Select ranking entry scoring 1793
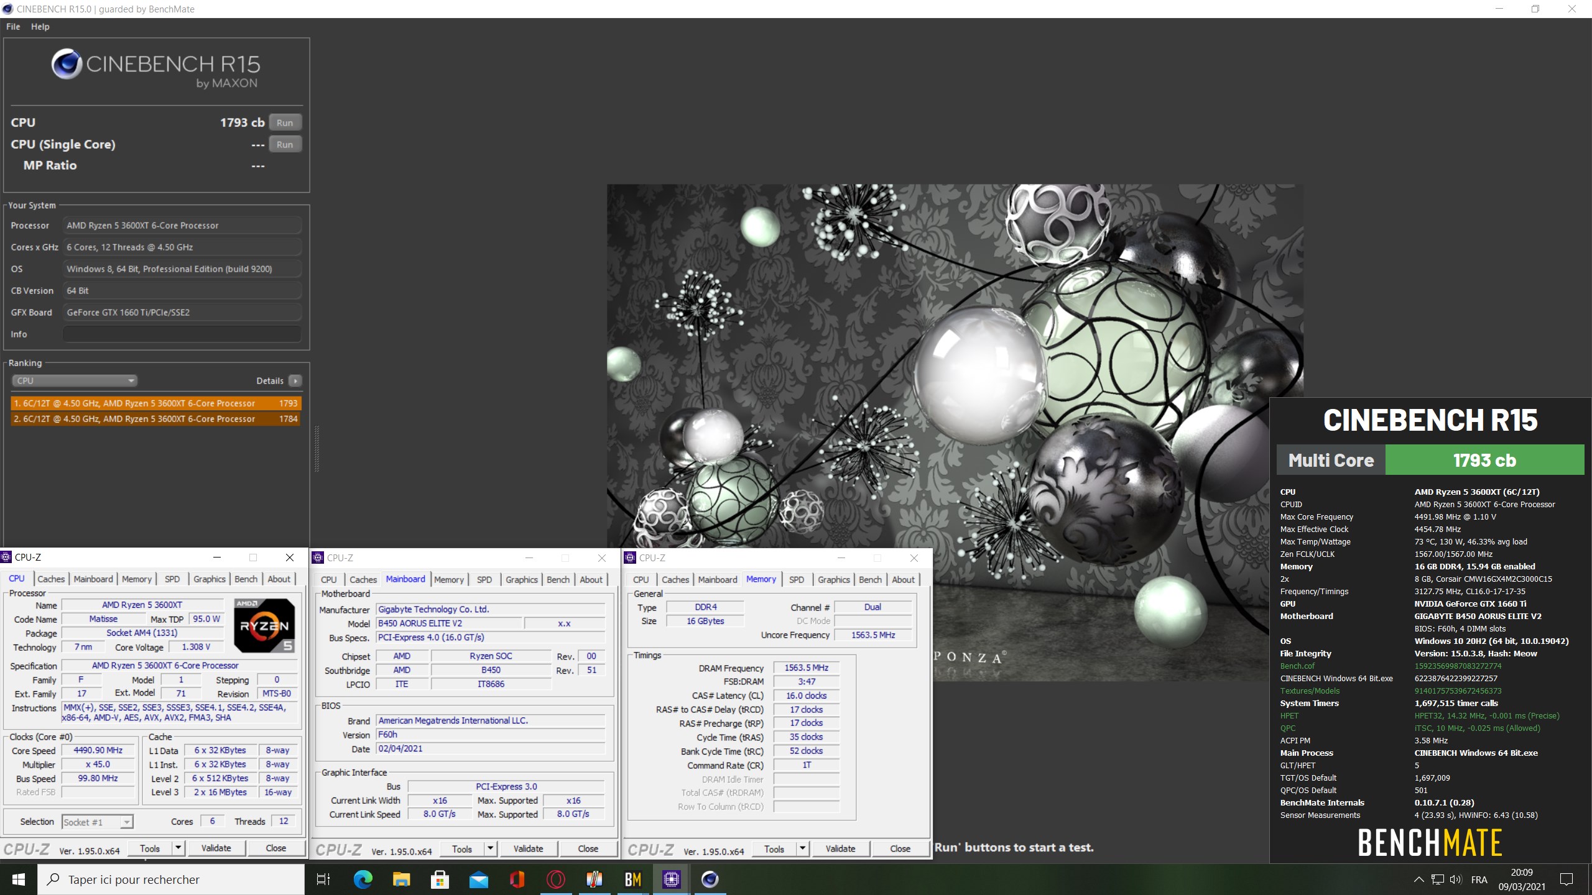Viewport: 1592px width, 895px height. click(x=156, y=403)
